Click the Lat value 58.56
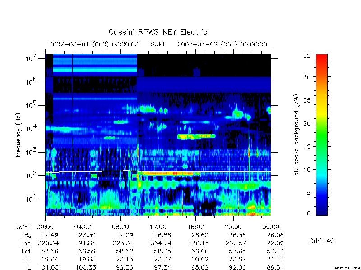Screen dimensions: 361x270 point(50,251)
